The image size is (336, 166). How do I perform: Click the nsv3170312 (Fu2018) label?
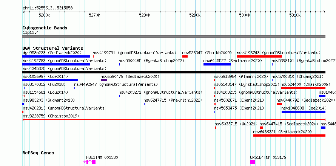[x=44, y=84]
